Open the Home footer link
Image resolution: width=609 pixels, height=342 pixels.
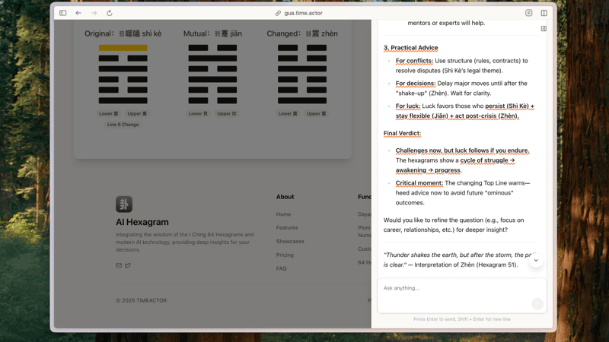point(283,214)
